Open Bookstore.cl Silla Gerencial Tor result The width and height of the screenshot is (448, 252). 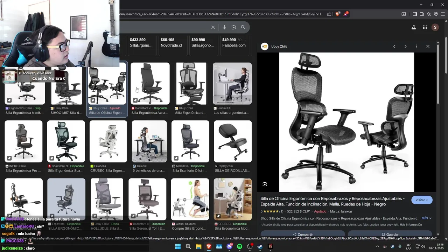point(147,199)
